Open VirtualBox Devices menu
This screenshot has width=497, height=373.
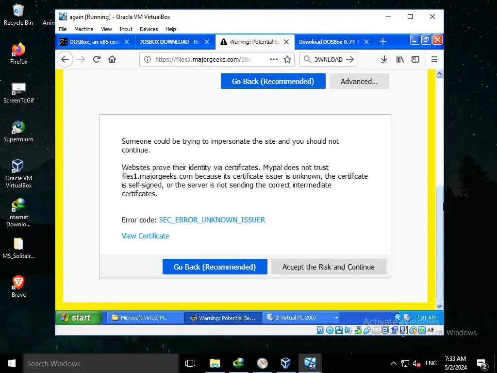(x=149, y=29)
